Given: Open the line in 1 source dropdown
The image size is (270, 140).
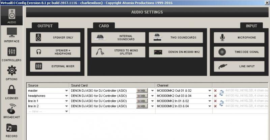Looking at the screenshot, I should pos(66,101).
